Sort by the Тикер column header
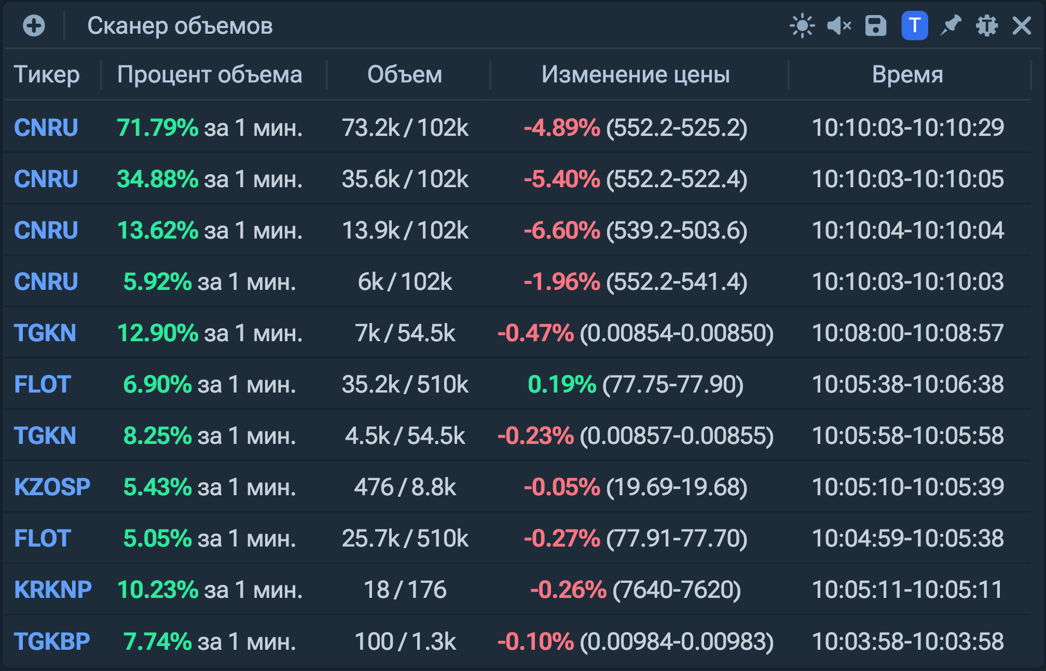 (47, 75)
